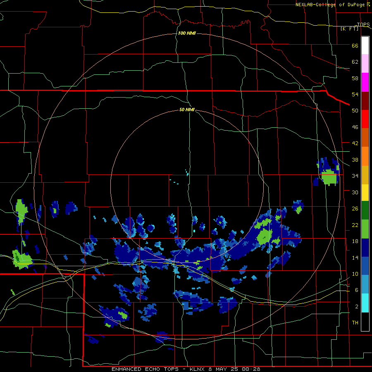Click the legend value '42'
Image resolution: width=372 pixels, height=372 pixels.
[x=355, y=143]
